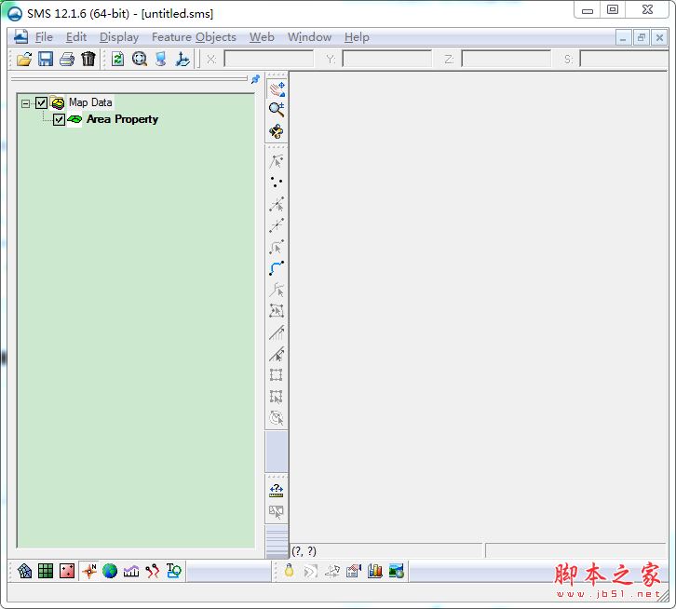Open the Window menu
Image resolution: width=676 pixels, height=609 pixels.
[309, 37]
